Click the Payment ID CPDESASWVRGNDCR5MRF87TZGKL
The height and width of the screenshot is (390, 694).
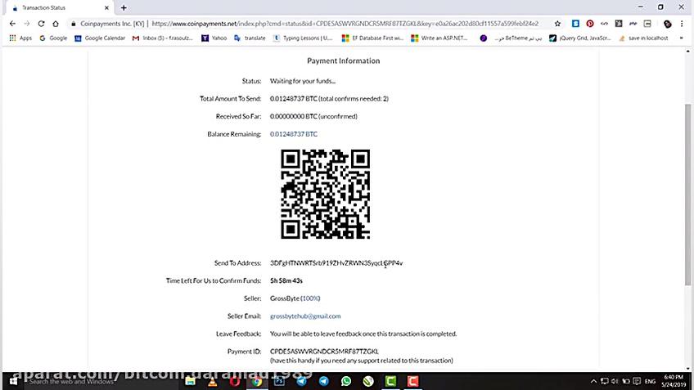(324, 352)
